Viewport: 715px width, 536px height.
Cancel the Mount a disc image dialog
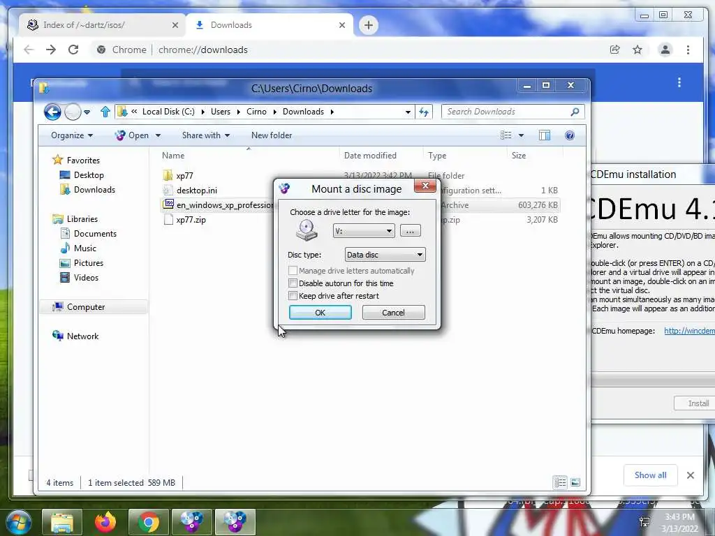click(393, 313)
